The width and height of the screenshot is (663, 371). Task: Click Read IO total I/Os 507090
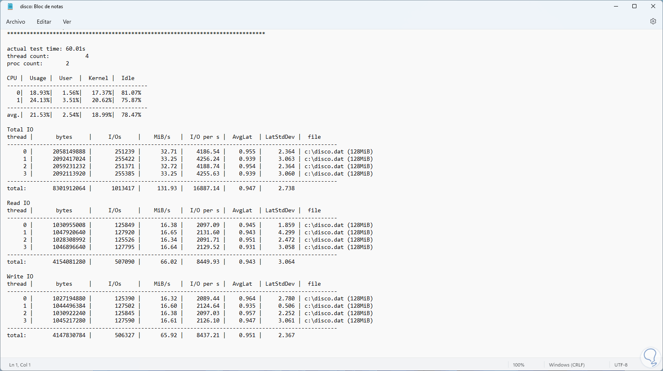(125, 262)
